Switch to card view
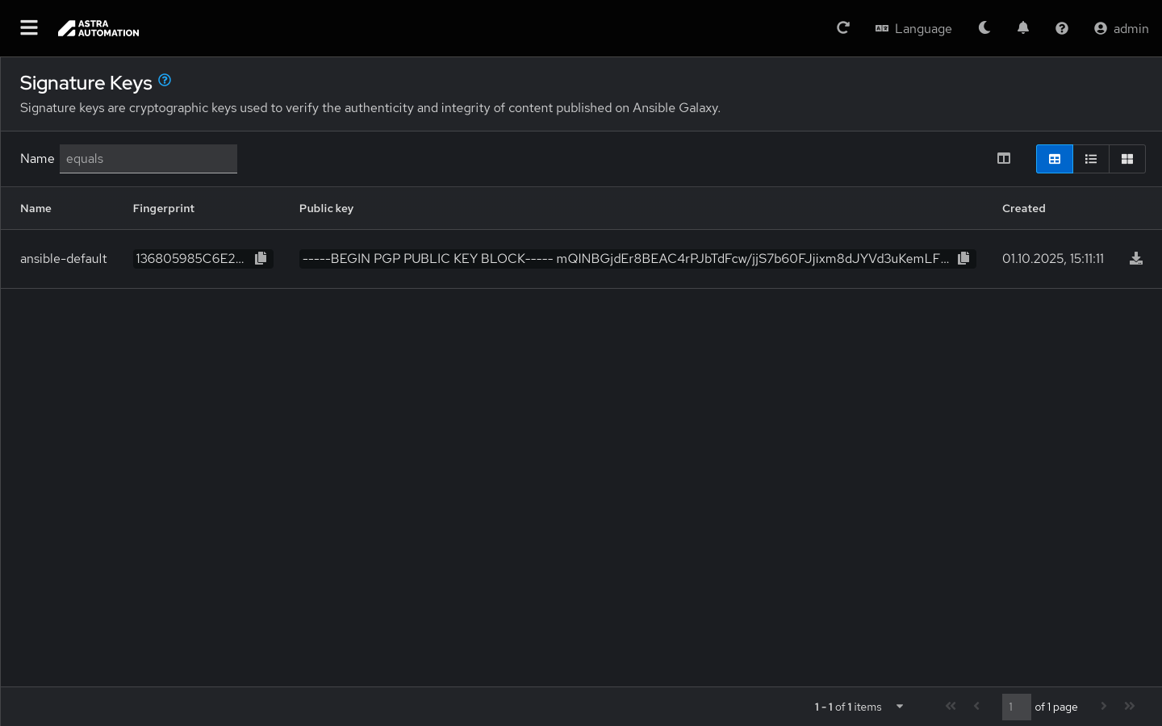Screen dimensions: 1162x726 click(x=1126, y=159)
